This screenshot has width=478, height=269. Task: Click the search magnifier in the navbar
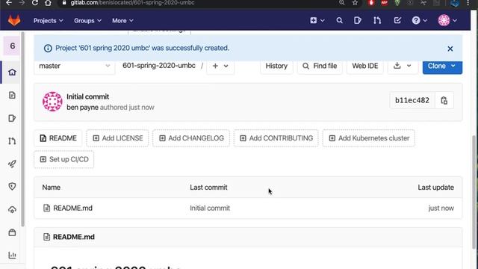(x=339, y=20)
